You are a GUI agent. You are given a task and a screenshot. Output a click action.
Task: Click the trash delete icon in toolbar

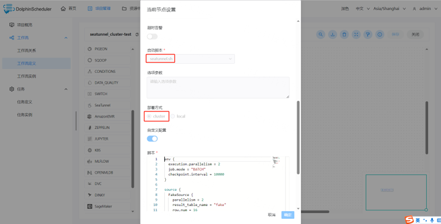coord(344,35)
